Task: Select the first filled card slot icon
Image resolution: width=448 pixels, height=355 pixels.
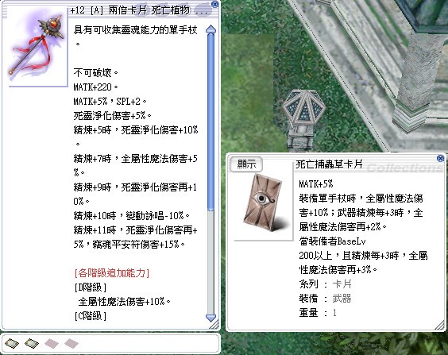Action: [x=12, y=343]
